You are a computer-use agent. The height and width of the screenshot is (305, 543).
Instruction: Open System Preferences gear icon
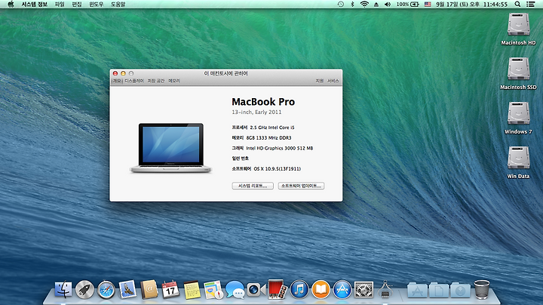coord(364,290)
